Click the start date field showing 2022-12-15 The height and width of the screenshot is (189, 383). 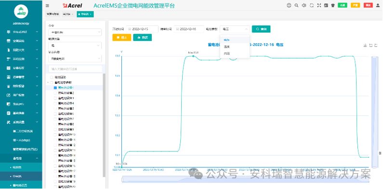point(143,29)
